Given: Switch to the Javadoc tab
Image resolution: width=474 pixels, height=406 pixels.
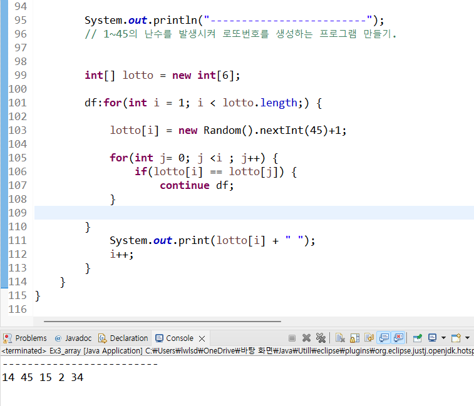Looking at the screenshot, I should pyautogui.click(x=73, y=338).
